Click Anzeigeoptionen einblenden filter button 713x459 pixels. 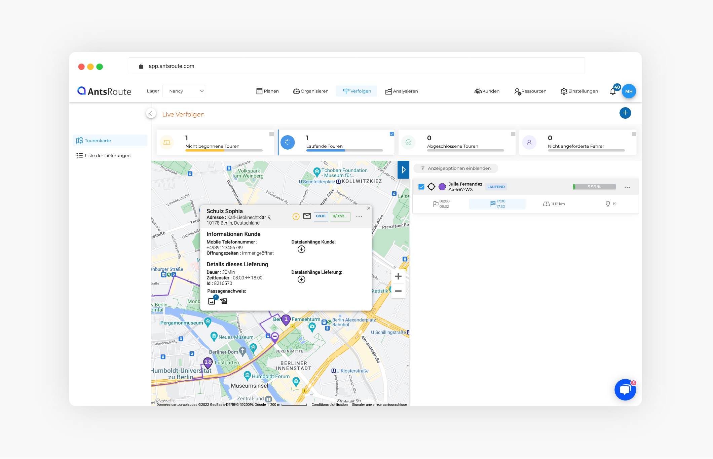point(455,168)
